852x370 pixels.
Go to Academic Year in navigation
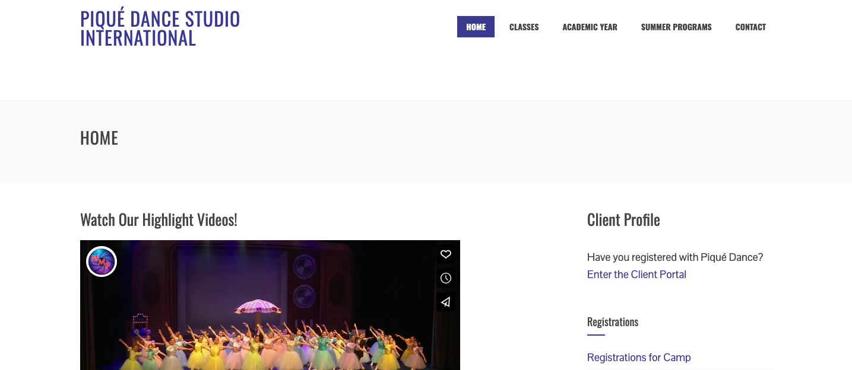590,27
